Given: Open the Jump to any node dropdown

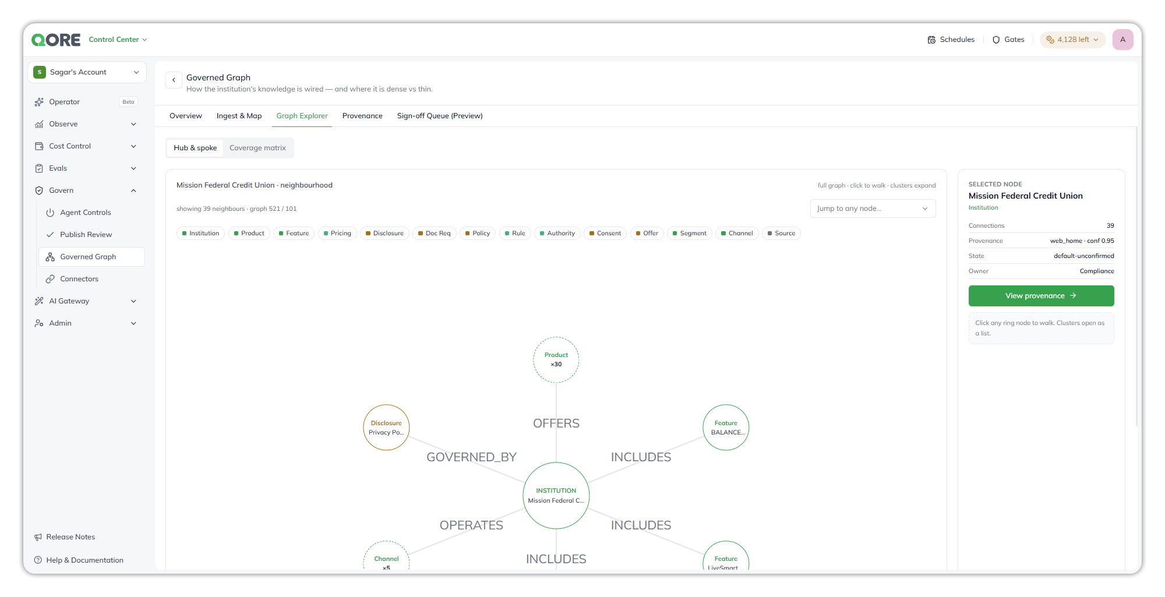Looking at the screenshot, I should 873,209.
